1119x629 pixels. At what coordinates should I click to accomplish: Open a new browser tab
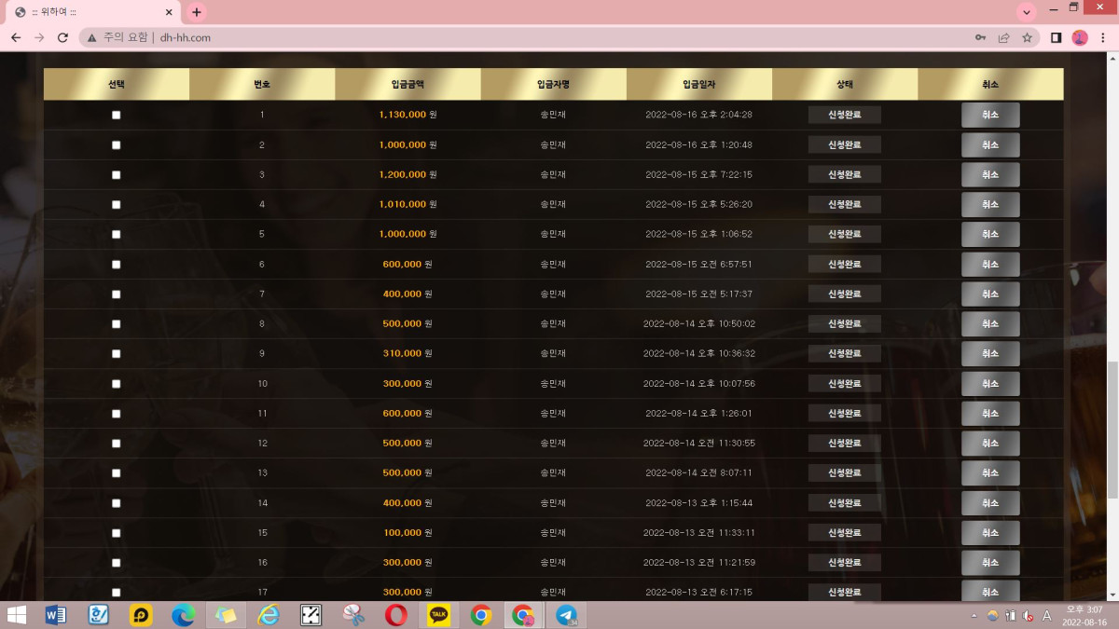click(x=196, y=12)
